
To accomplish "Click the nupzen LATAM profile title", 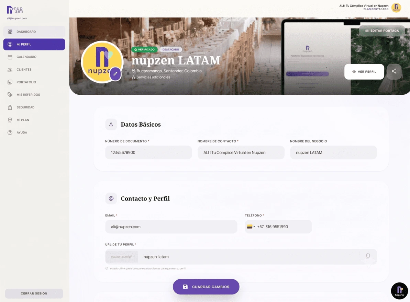I will tap(176, 60).
